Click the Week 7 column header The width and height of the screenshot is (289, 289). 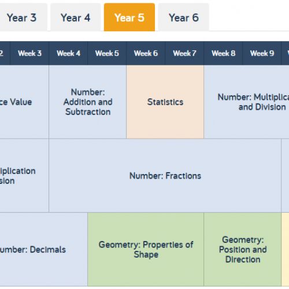[184, 53]
